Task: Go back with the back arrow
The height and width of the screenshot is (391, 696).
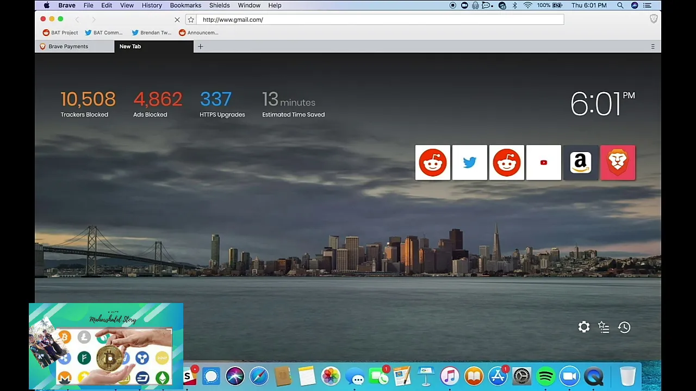Action: [77, 20]
